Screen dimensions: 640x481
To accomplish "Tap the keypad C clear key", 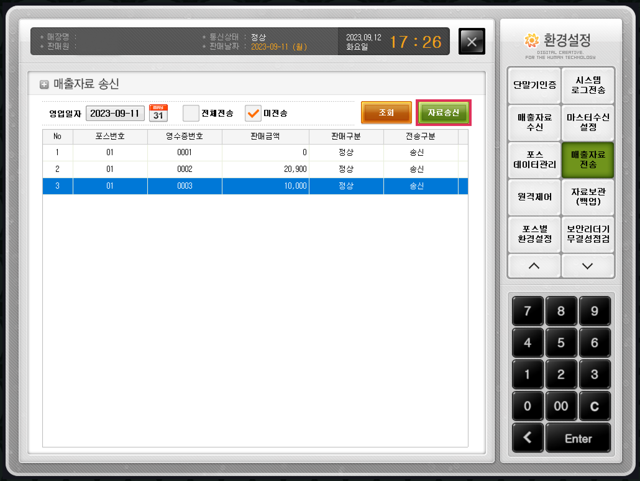I will pos(595,406).
